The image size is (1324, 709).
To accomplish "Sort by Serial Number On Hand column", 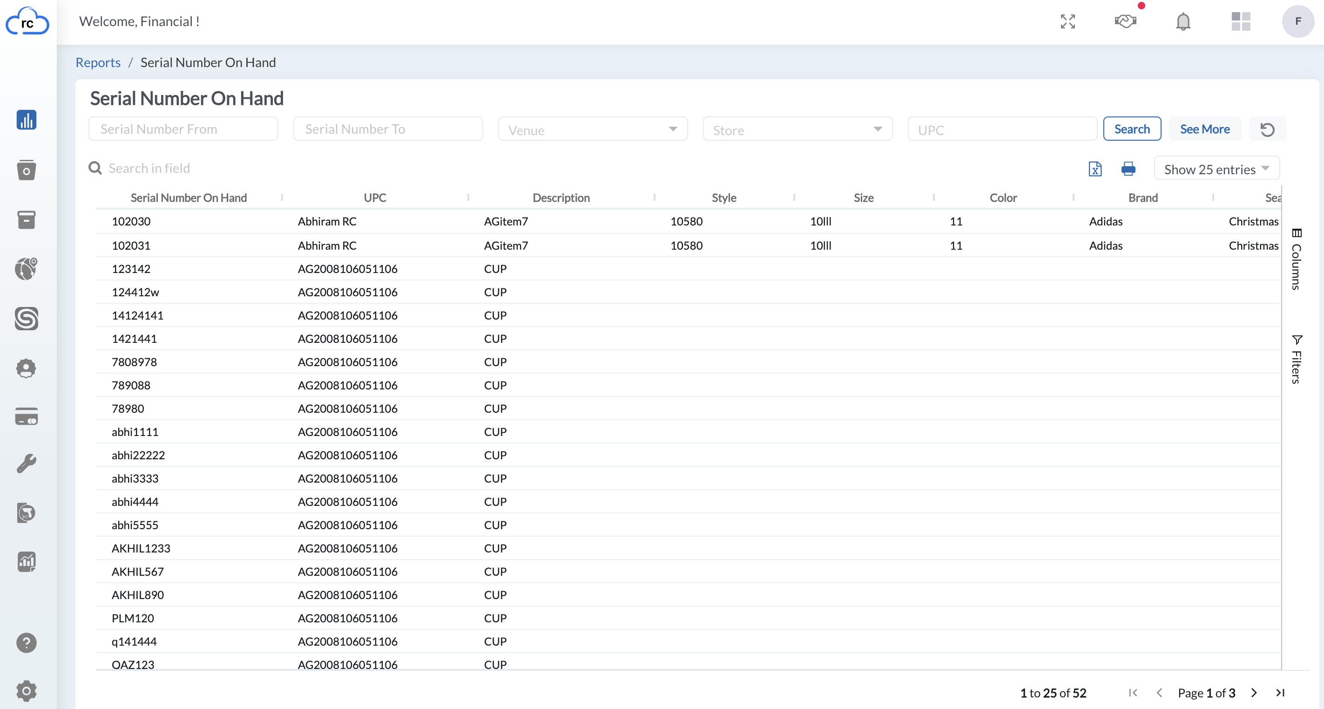I will coord(189,198).
